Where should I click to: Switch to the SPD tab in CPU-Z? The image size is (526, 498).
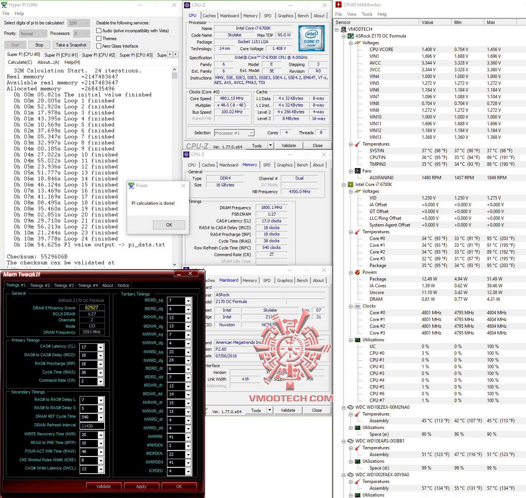[268, 15]
